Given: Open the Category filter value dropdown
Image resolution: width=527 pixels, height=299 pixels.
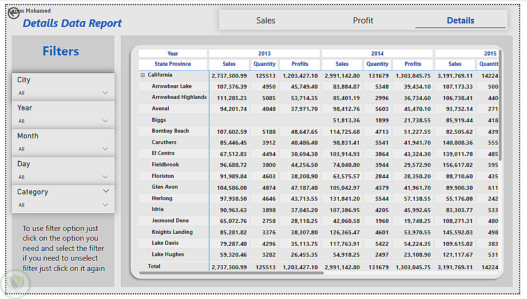Looking at the screenshot, I should point(105,205).
